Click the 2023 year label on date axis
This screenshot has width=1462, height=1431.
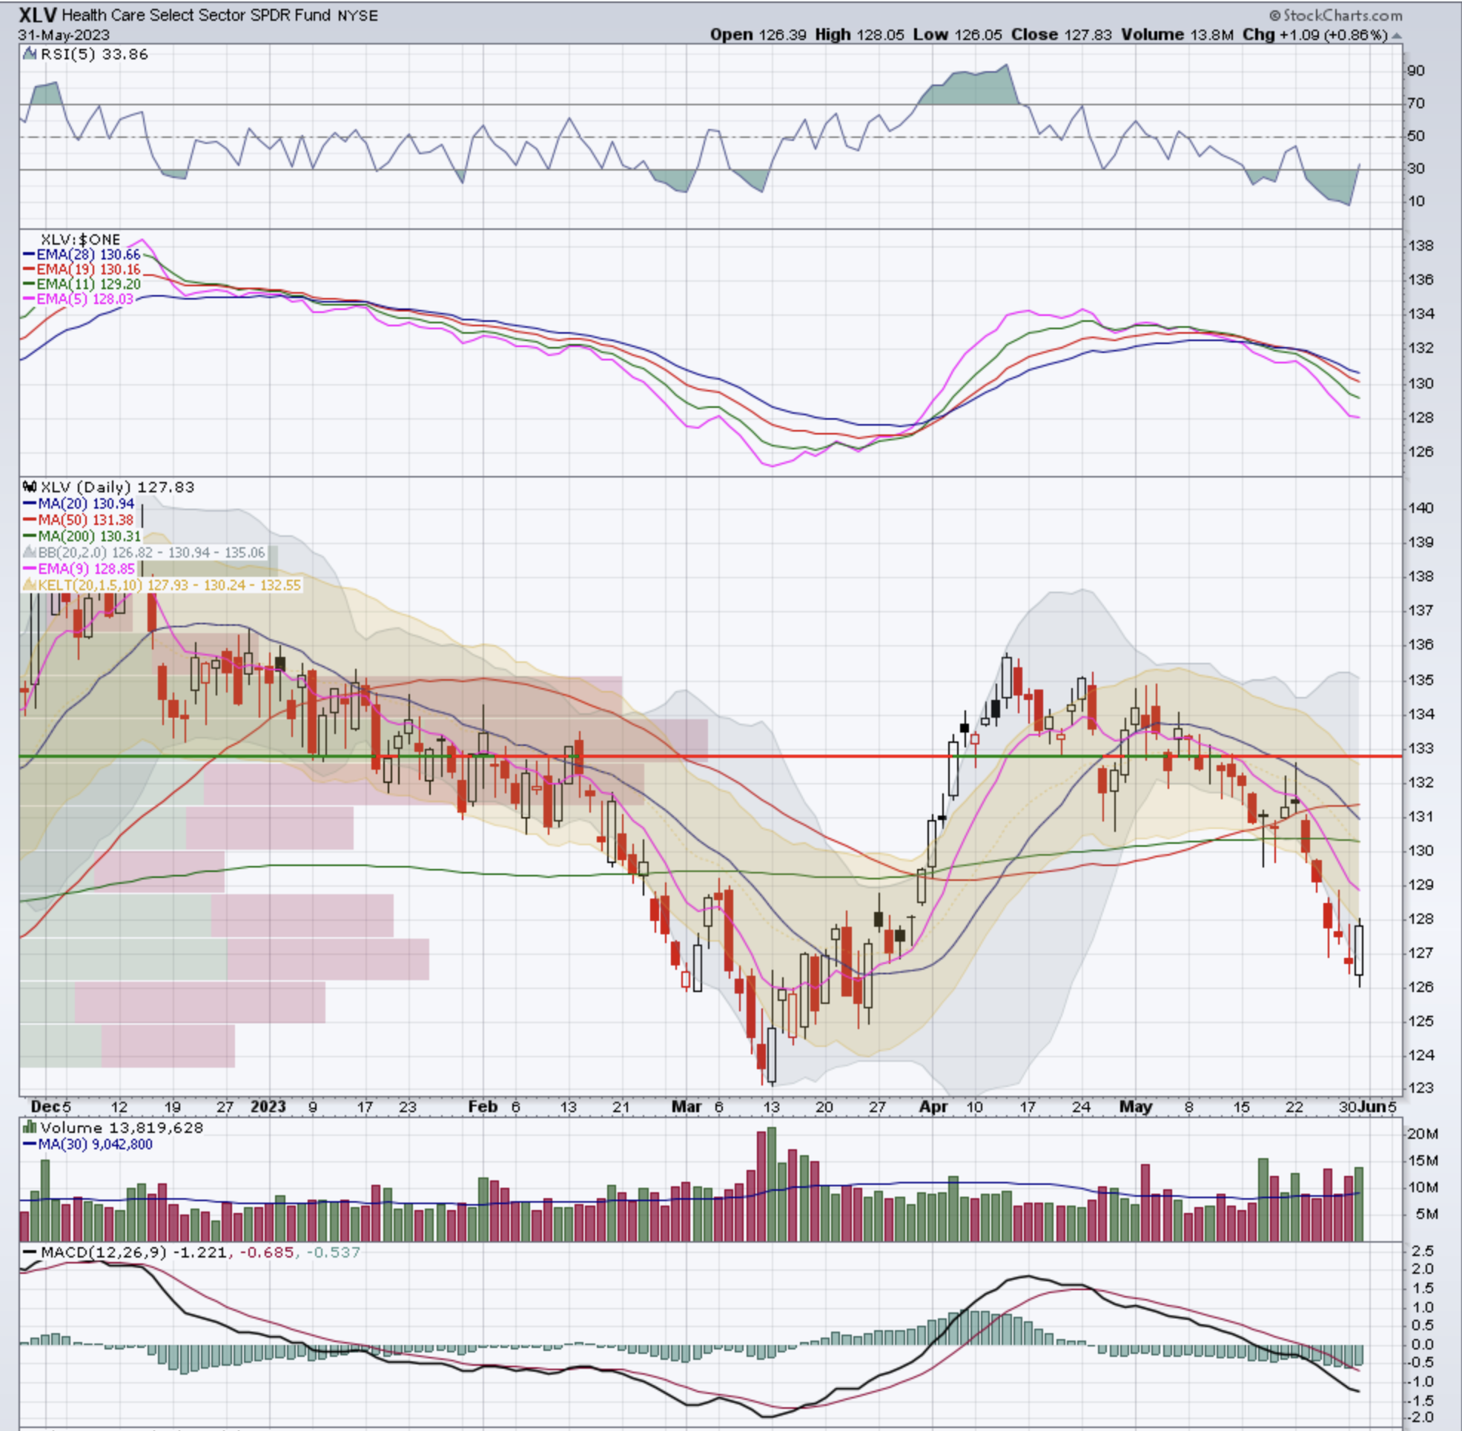[x=268, y=1107]
